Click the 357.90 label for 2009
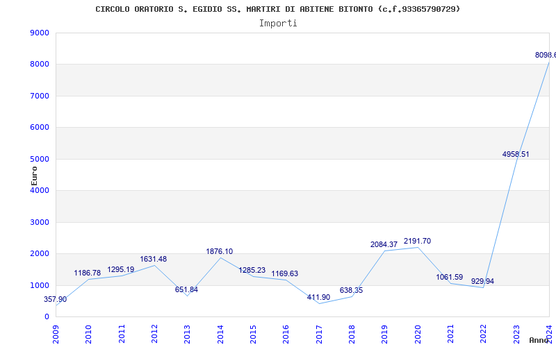556x347 pixels. 56,299
